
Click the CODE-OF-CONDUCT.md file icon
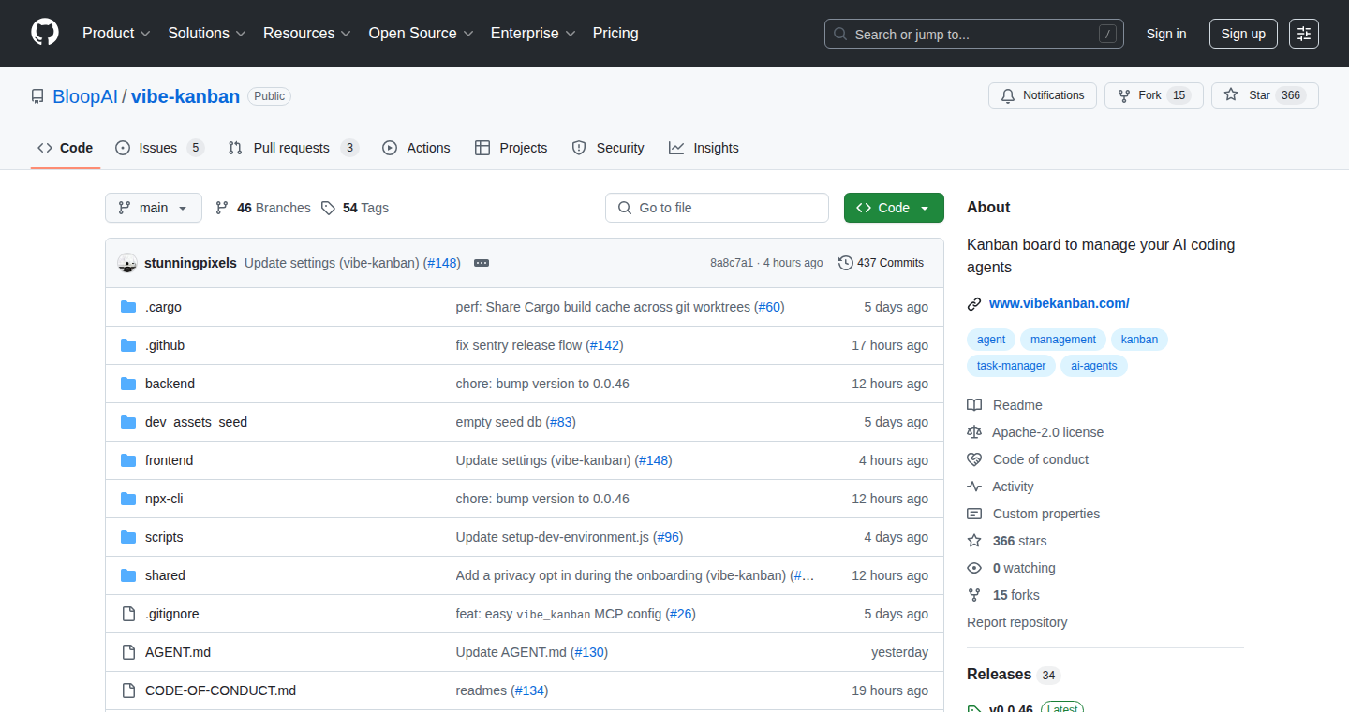click(x=128, y=690)
